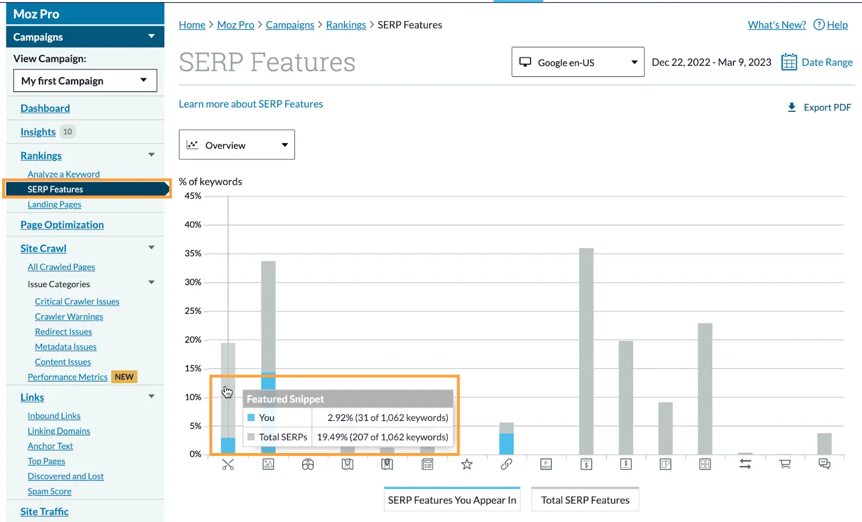Screen dimensions: 862x522
Task: Click the Rankings breadcrumb link
Action: (346, 25)
